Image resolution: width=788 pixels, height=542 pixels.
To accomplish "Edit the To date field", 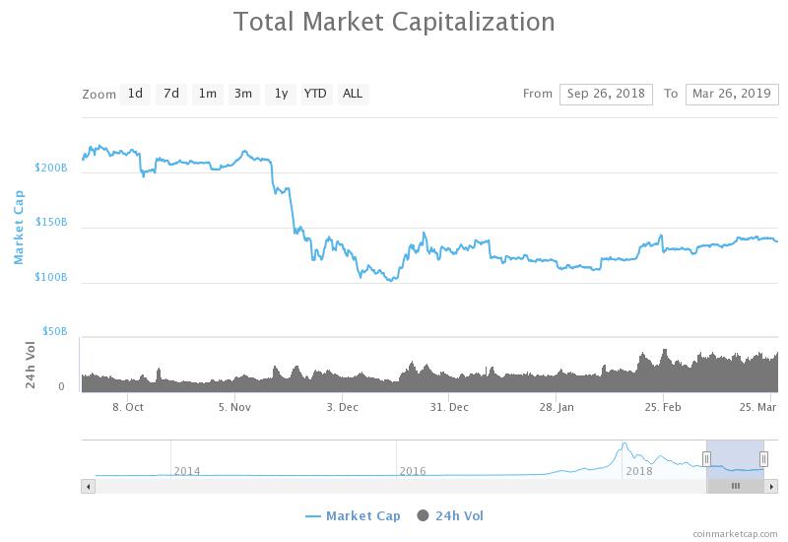I will pos(732,94).
